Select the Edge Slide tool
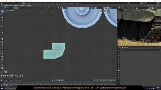 pyautogui.click(x=2, y=62)
